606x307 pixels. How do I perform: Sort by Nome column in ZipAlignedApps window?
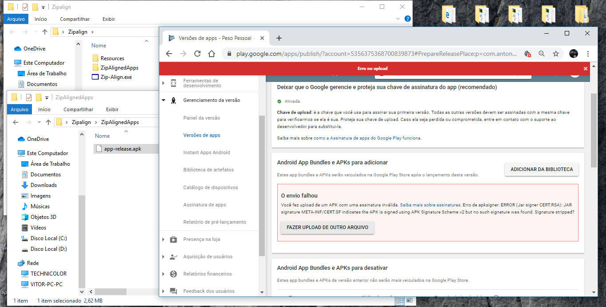(x=102, y=136)
